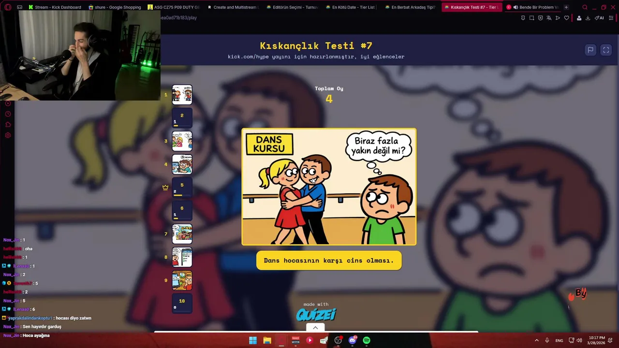Open the Windows Start button
This screenshot has height=348, width=619.
tap(253, 340)
